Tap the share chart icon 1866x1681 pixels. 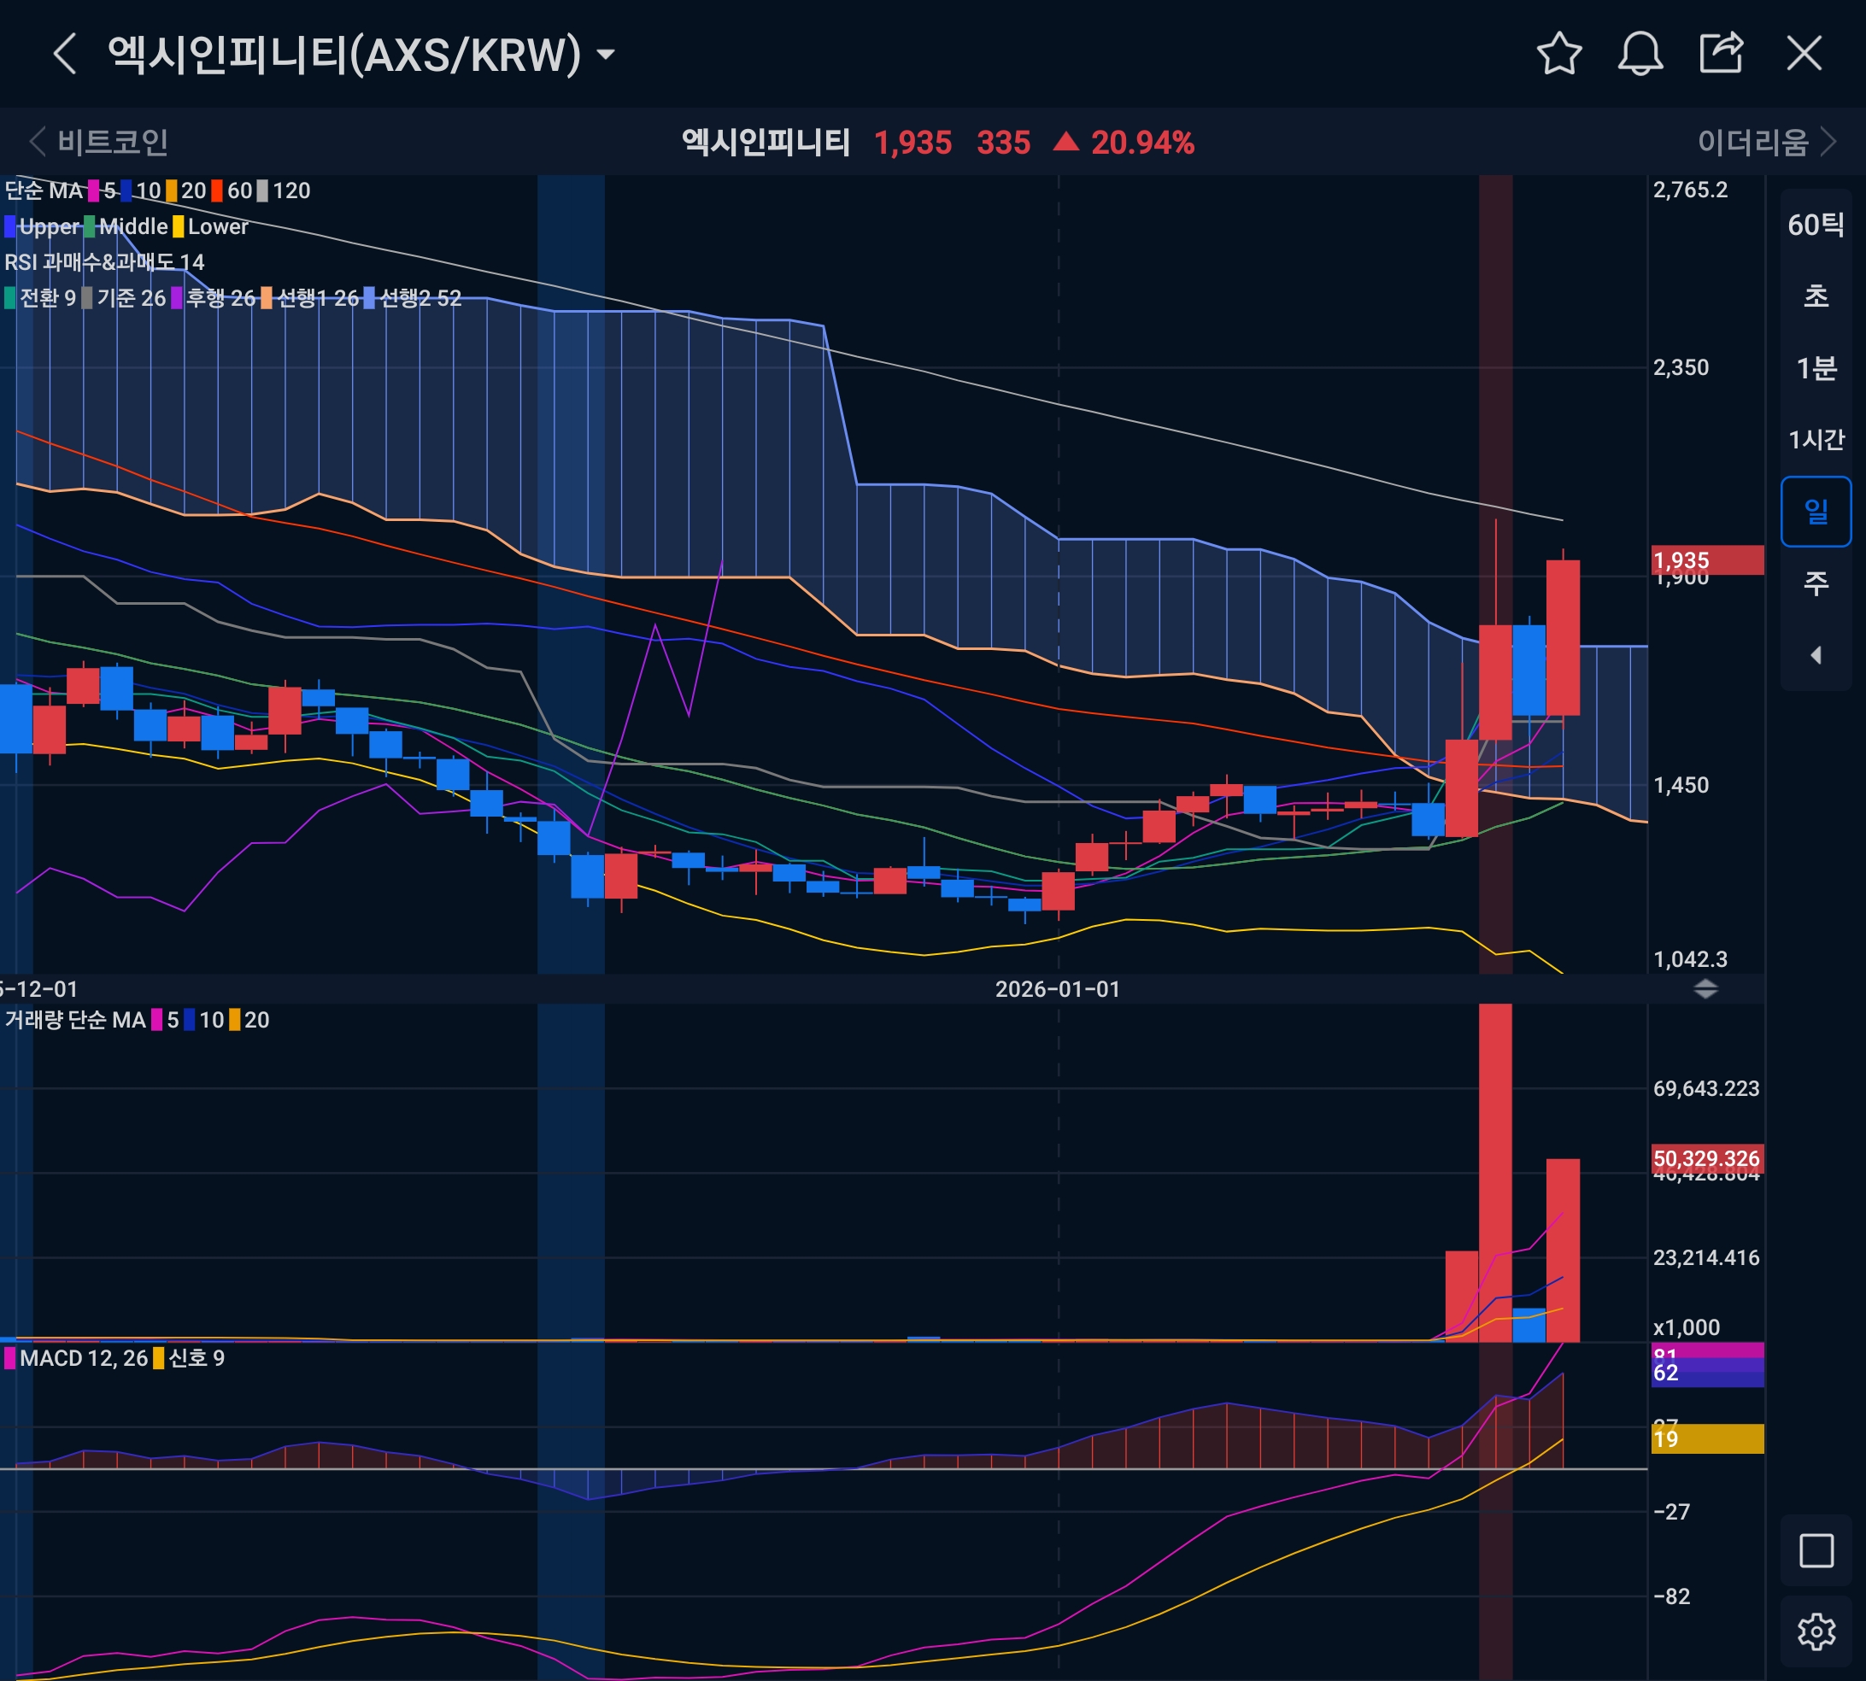coord(1722,54)
